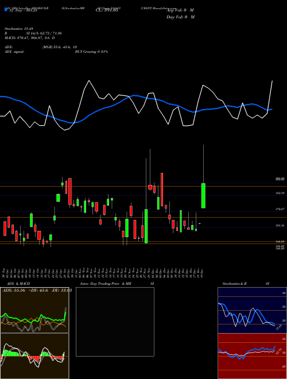Click the 'Stochastics: 15.48' readout
The image size is (287, 379).
pos(18,29)
